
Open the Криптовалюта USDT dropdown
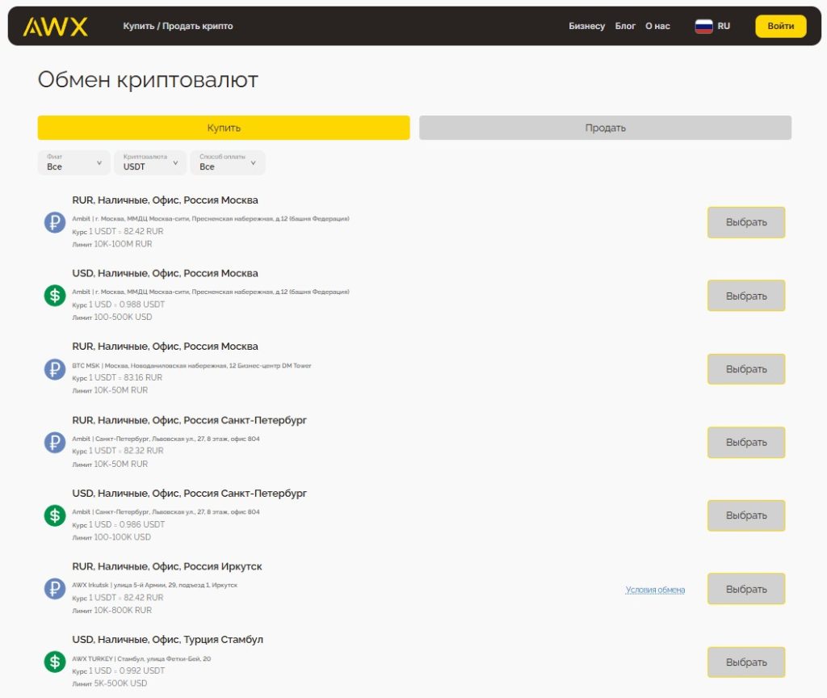click(149, 162)
